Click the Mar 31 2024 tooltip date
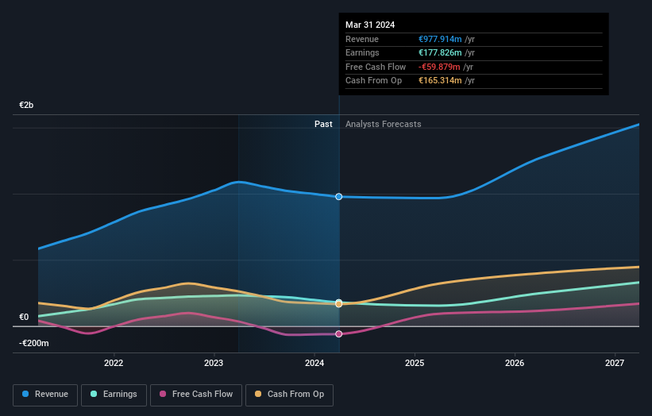Viewport: 652px width, 416px height. pos(370,25)
